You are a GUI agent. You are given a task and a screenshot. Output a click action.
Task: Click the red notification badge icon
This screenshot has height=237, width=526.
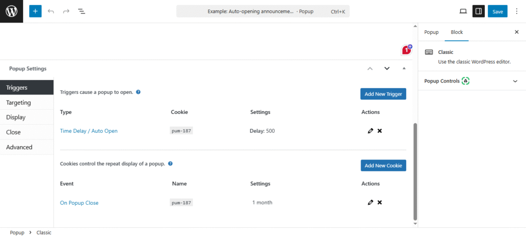pos(406,50)
